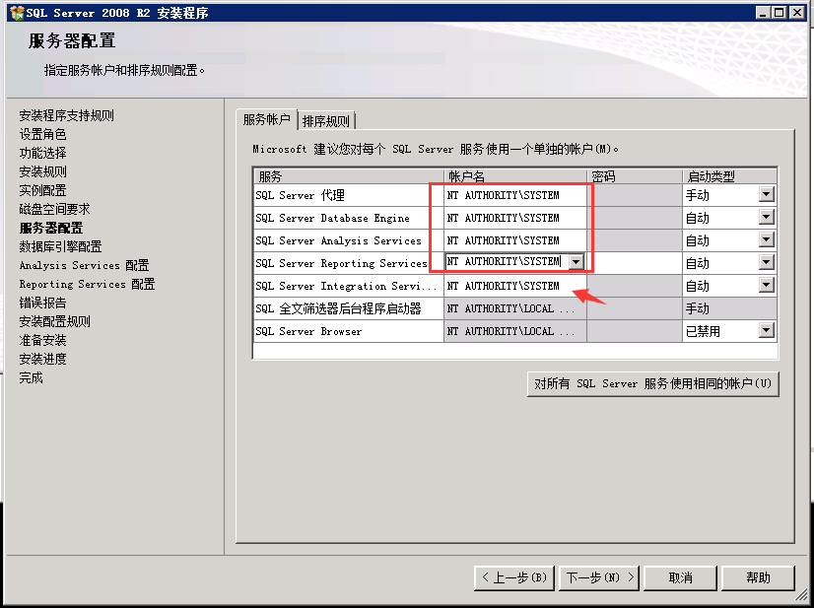Select the 安装程序支持规则 step
The height and width of the screenshot is (608, 814).
pyautogui.click(x=66, y=115)
